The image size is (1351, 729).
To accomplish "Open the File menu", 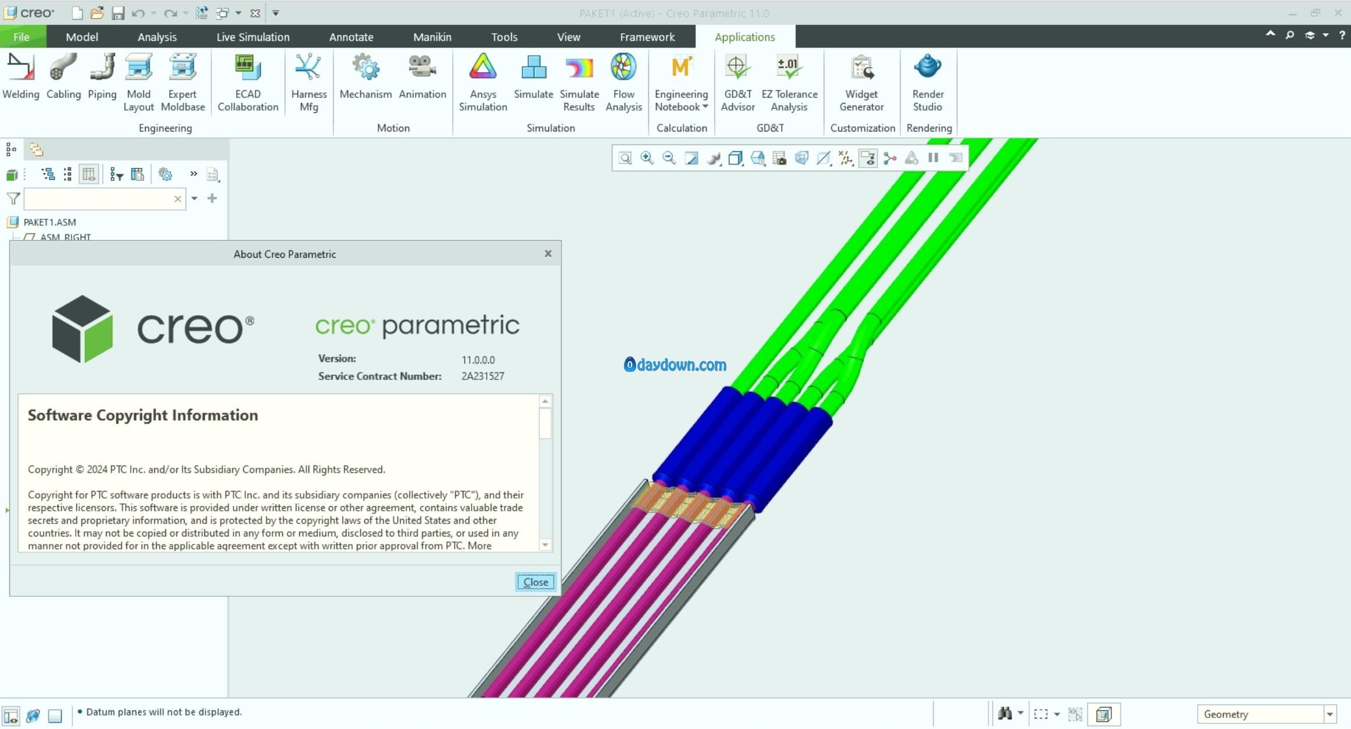I will [22, 37].
